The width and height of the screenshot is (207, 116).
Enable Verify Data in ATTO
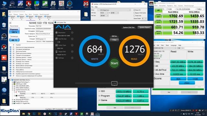pos(135,15)
